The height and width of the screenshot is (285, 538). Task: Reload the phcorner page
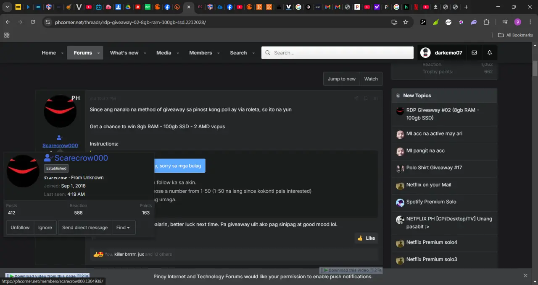tap(33, 22)
